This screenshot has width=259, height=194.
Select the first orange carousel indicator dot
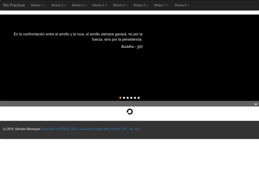tap(120, 98)
